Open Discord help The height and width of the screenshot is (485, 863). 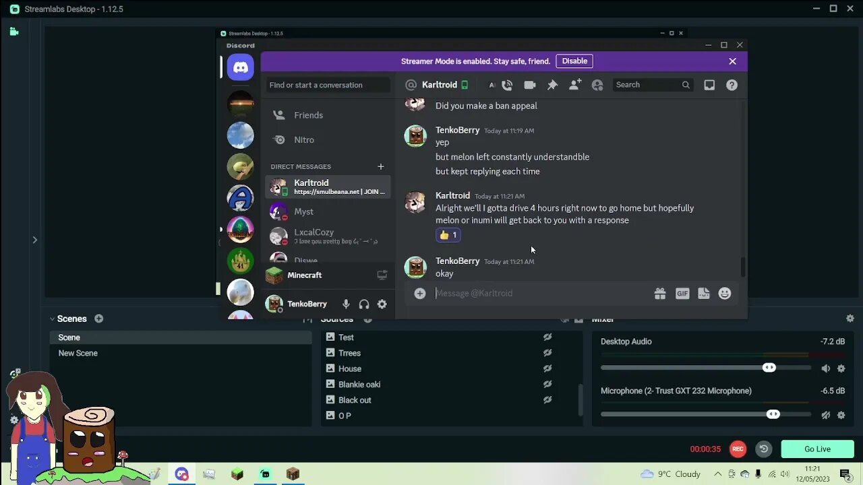point(732,85)
